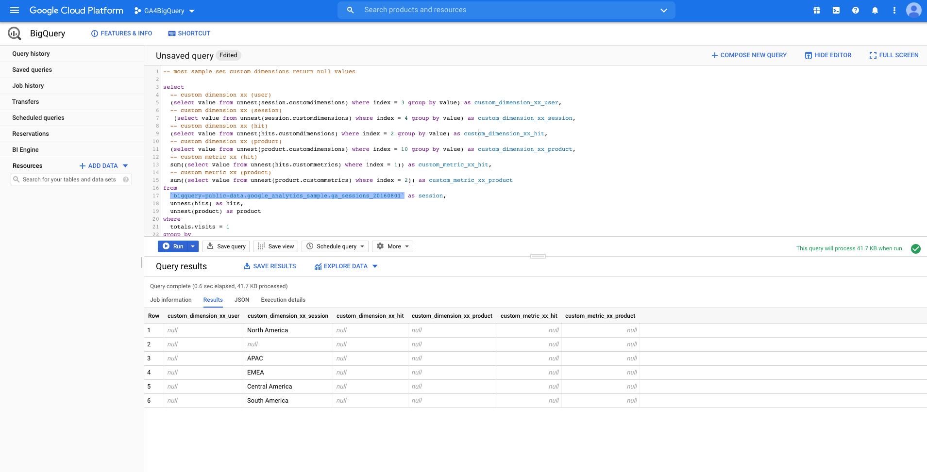Click SAVE RESULTS
Image resolution: width=927 pixels, height=472 pixels.
pyautogui.click(x=270, y=266)
